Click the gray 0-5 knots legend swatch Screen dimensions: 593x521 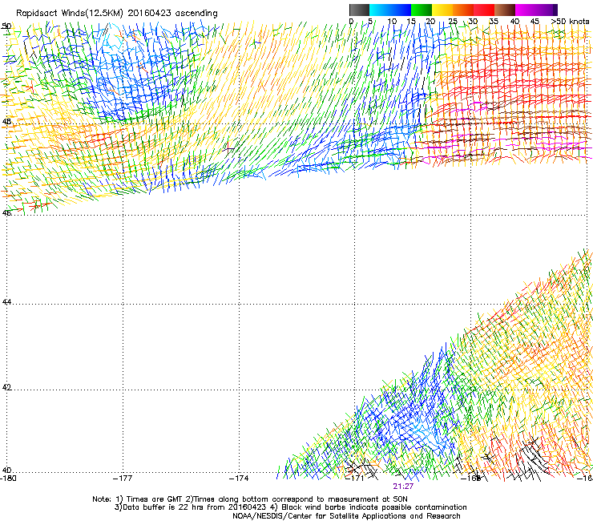[359, 10]
